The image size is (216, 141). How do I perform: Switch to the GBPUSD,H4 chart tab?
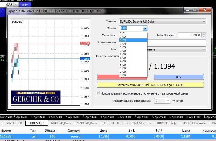pyautogui.click(x=13, y=123)
